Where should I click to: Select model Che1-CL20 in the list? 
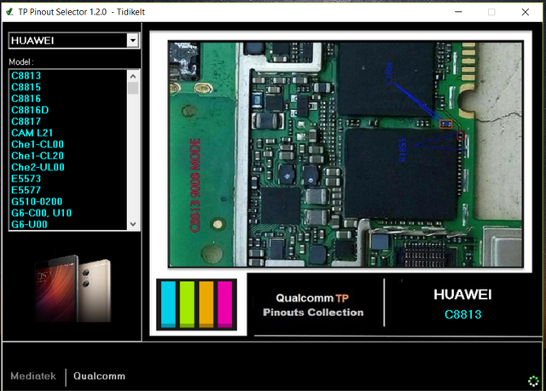click(x=38, y=156)
